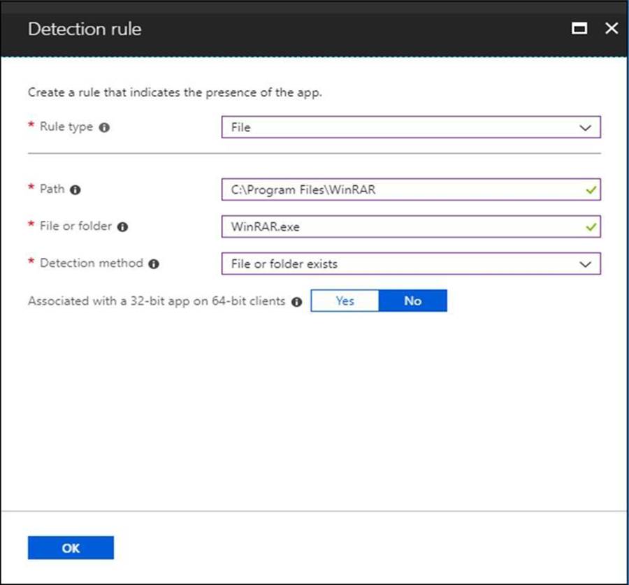Maximize the Detection rule blade
The height and width of the screenshot is (585, 629).
tap(579, 28)
